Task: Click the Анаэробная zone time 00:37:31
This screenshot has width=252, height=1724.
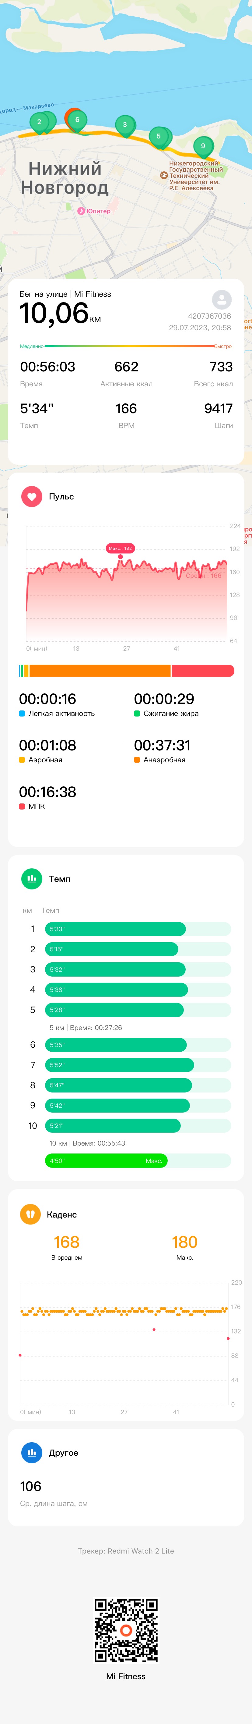Action: coord(163,745)
